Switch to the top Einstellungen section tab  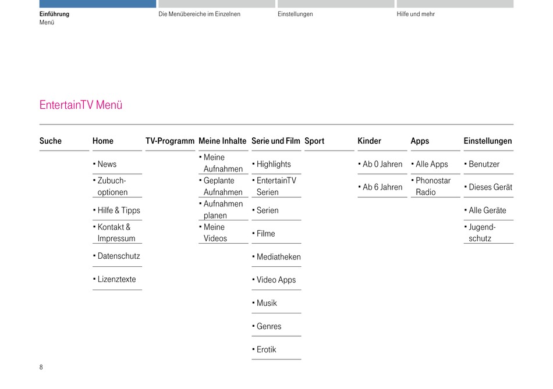coord(295,14)
